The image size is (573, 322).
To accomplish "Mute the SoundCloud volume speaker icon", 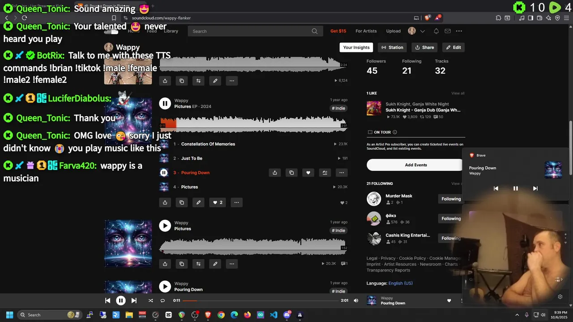I will pos(356,301).
